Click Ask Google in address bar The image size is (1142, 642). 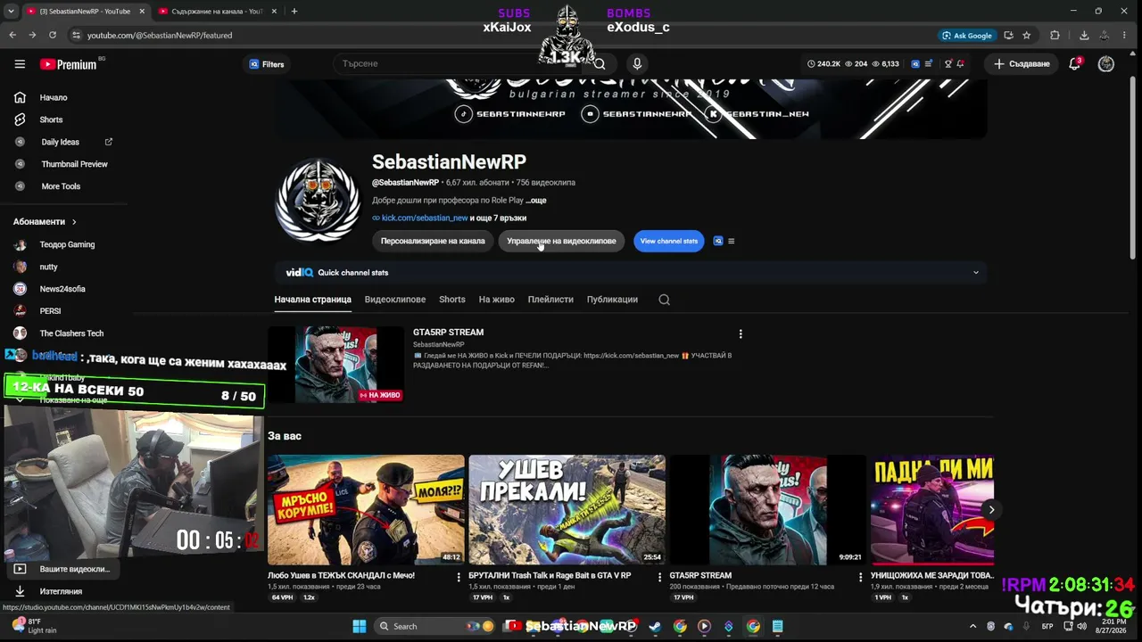point(967,36)
